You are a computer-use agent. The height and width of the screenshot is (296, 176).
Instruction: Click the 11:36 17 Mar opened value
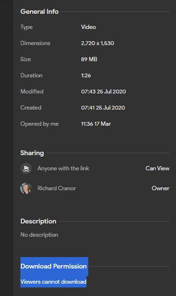[96, 124]
